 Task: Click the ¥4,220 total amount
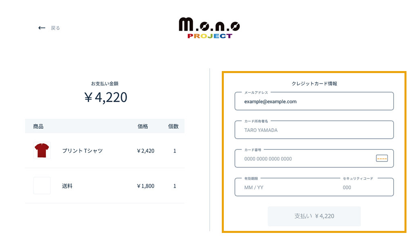pyautogui.click(x=106, y=97)
